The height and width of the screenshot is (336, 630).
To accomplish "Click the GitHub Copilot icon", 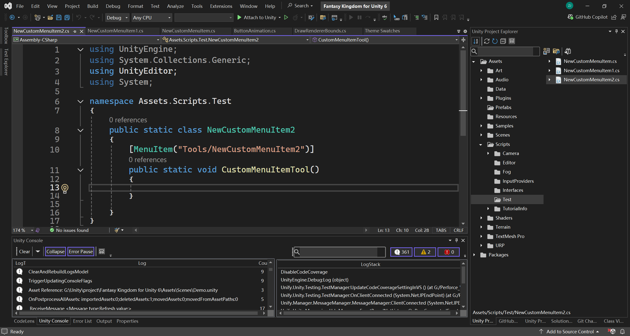I will tap(570, 17).
